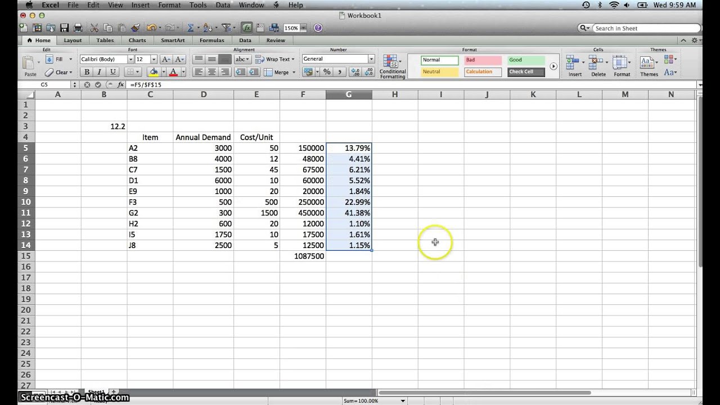This screenshot has width=720, height=405.
Task: Apply the Neutral cell style
Action: tap(440, 71)
